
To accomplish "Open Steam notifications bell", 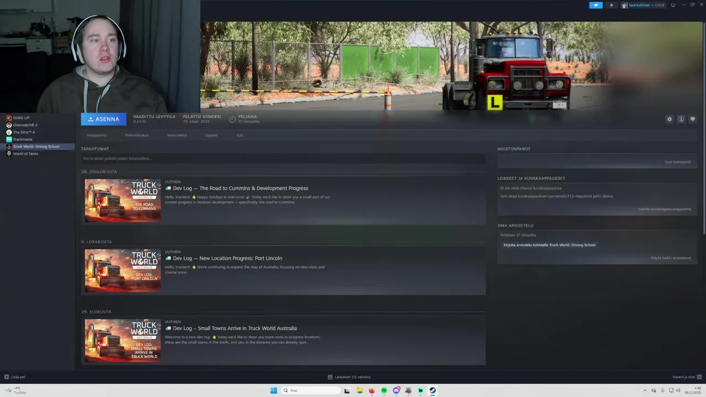I will [x=611, y=5].
